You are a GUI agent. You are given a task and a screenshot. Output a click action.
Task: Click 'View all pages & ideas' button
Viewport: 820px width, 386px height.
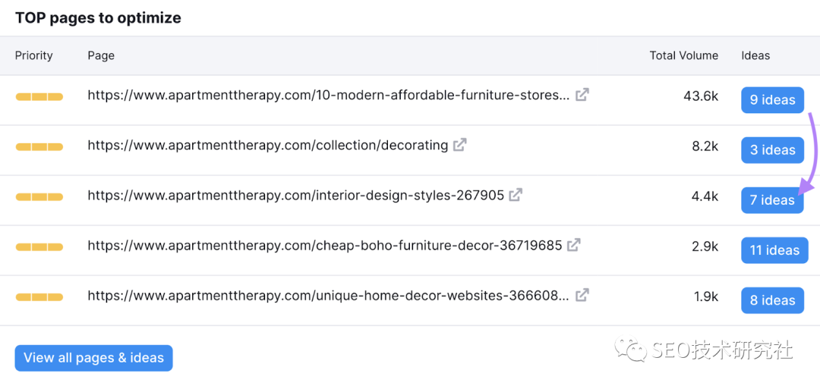tap(93, 358)
